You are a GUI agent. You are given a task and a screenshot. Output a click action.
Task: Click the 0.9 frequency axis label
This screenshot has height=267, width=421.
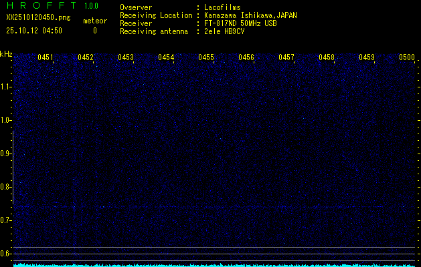click(6, 154)
